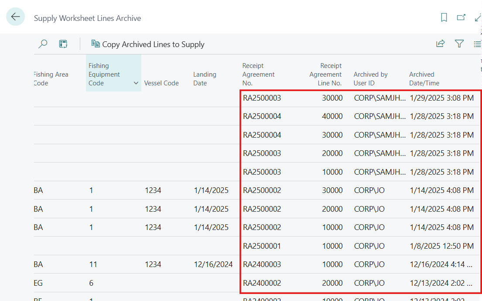Select the RA2400003 receipt agreement cell

coord(262,264)
